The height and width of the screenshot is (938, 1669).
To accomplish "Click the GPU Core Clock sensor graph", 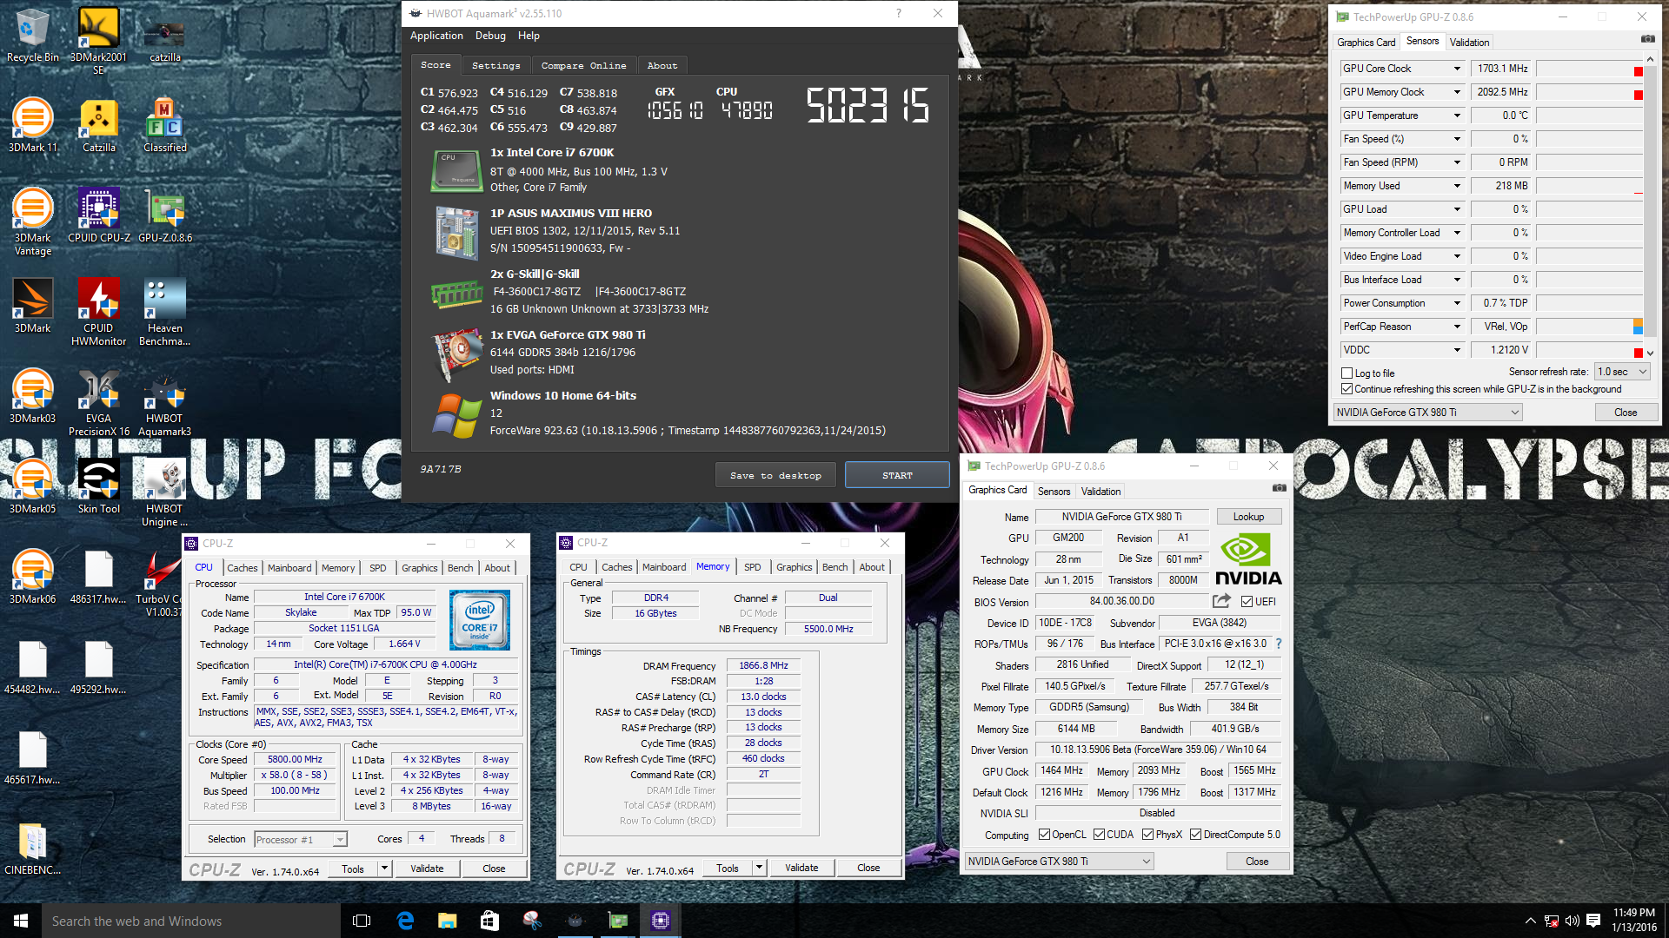I will [x=1589, y=69].
